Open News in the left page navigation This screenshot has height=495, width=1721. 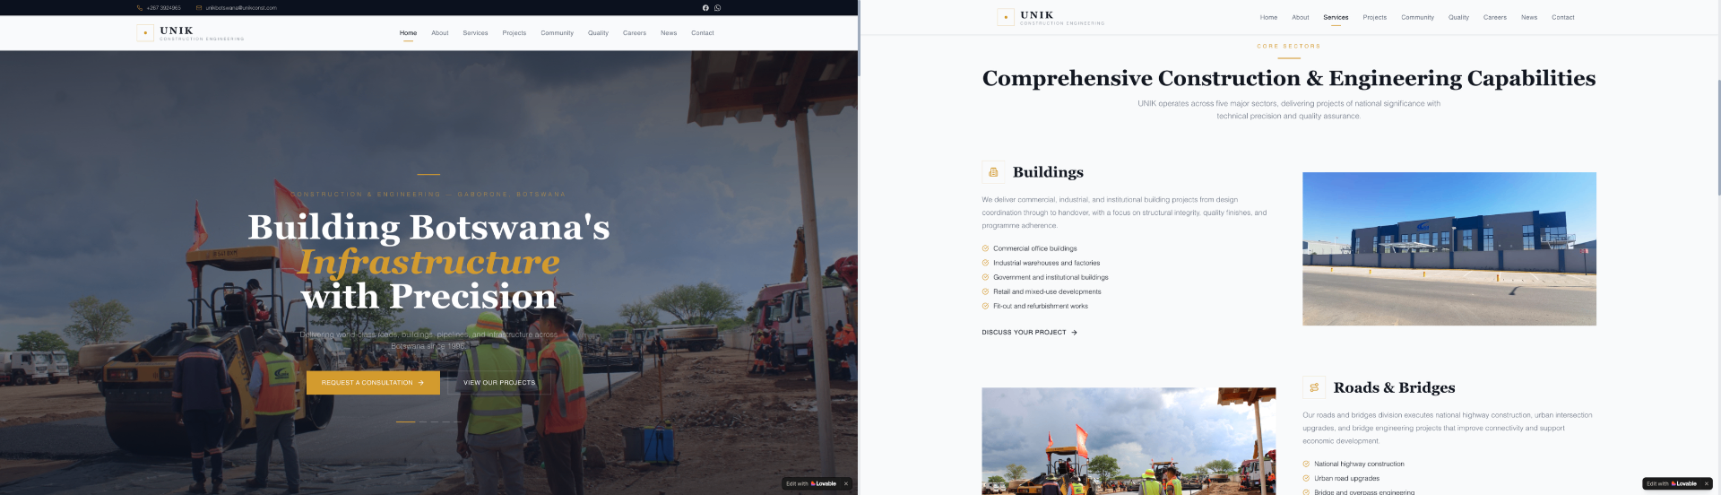click(669, 33)
